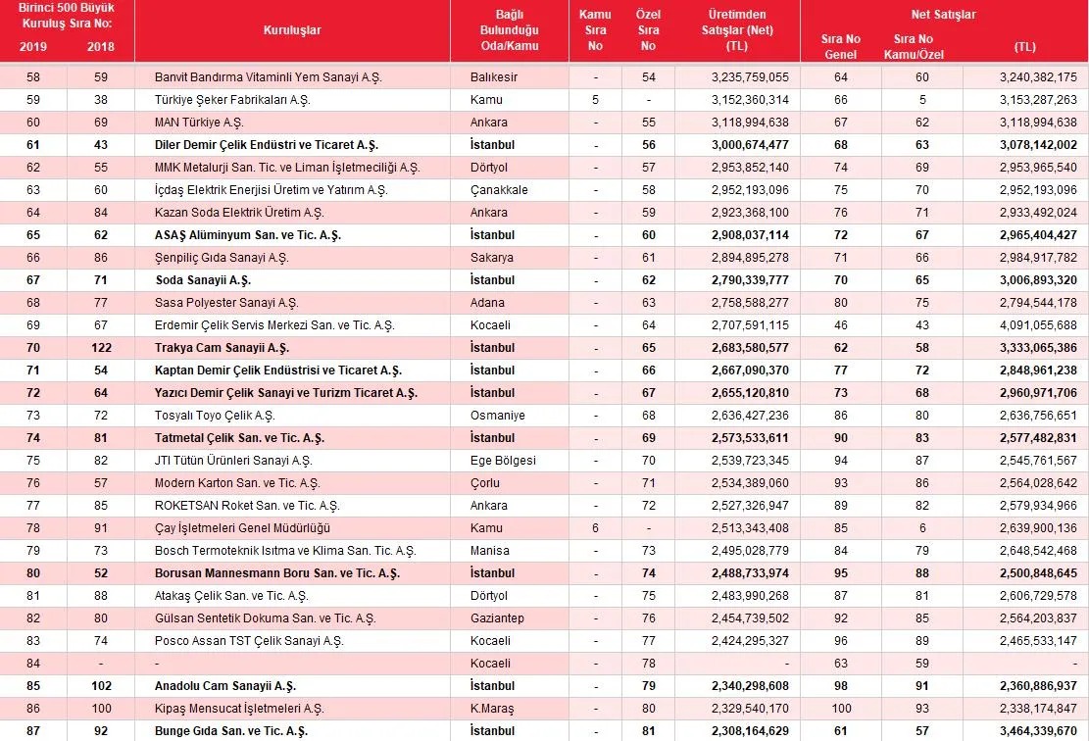Image resolution: width=1089 pixels, height=741 pixels.
Task: Click the Kuruluşlar column header
Action: [x=292, y=30]
